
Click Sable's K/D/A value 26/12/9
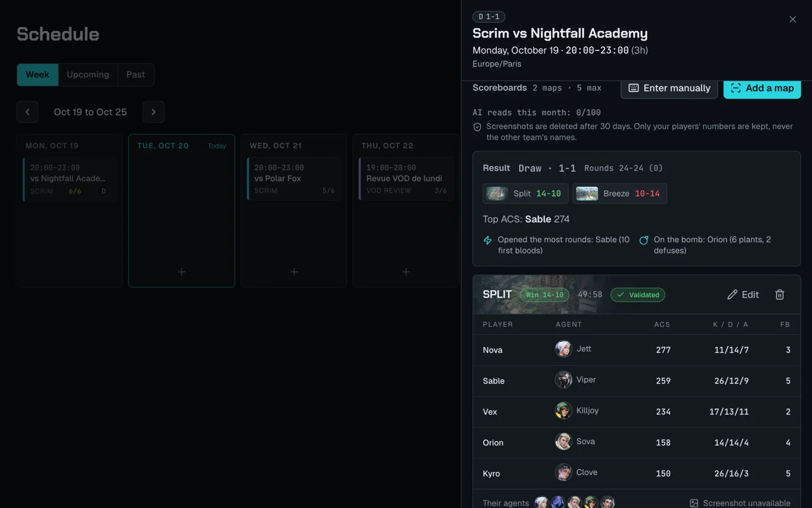731,381
